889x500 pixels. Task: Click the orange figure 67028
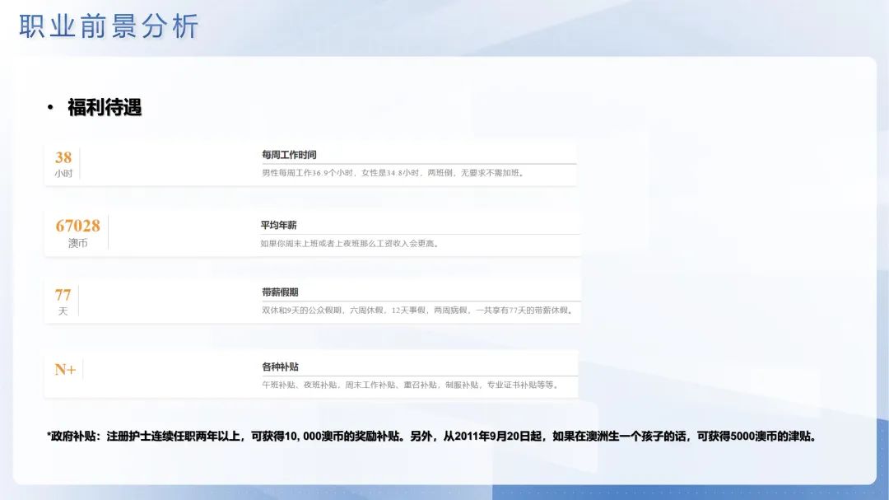click(77, 226)
